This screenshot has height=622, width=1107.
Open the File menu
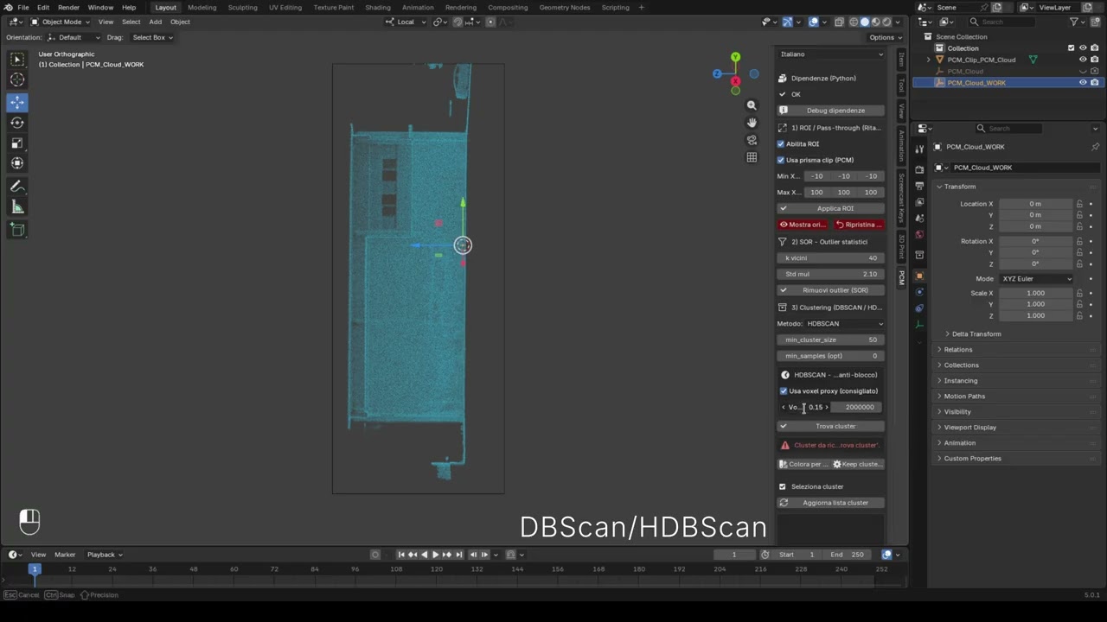[x=22, y=7]
